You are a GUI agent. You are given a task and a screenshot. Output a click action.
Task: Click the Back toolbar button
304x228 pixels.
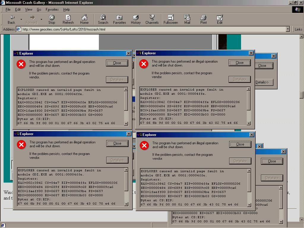11,19
